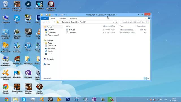Sort files by Tipo column
181x102 pixels.
pos(121,26)
